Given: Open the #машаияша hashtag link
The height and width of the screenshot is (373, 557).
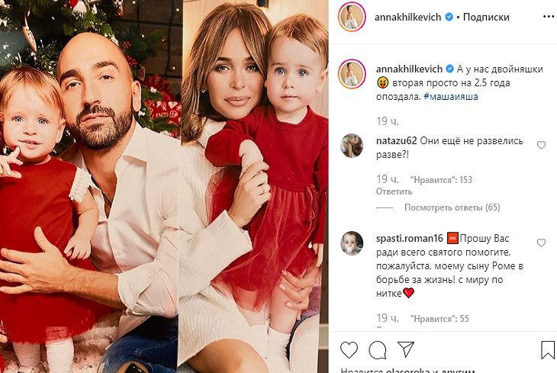Looking at the screenshot, I should click(x=450, y=97).
